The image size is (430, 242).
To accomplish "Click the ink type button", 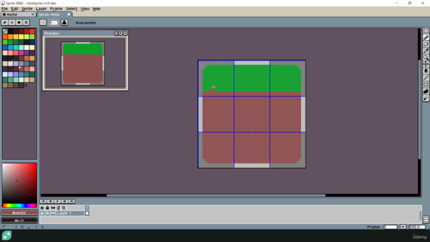I will 64,22.
